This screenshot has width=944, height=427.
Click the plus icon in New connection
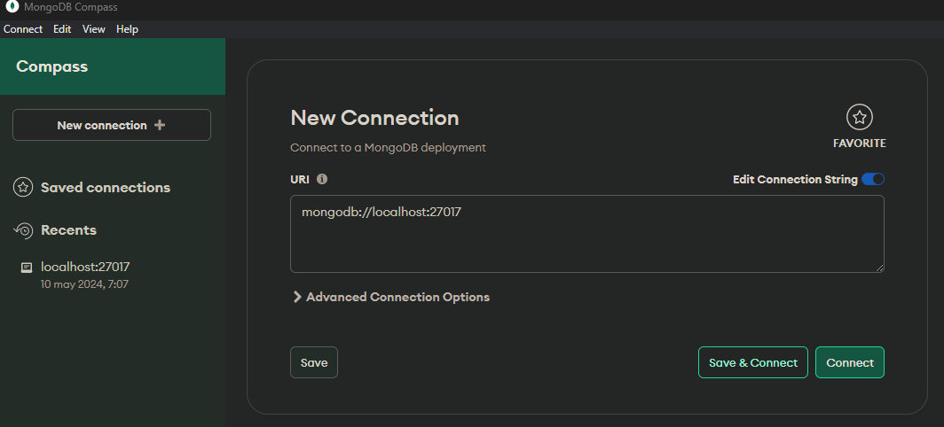click(x=160, y=125)
